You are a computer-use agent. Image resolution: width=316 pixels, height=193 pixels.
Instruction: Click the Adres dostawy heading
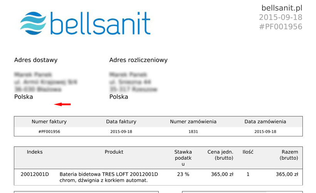pos(36,60)
